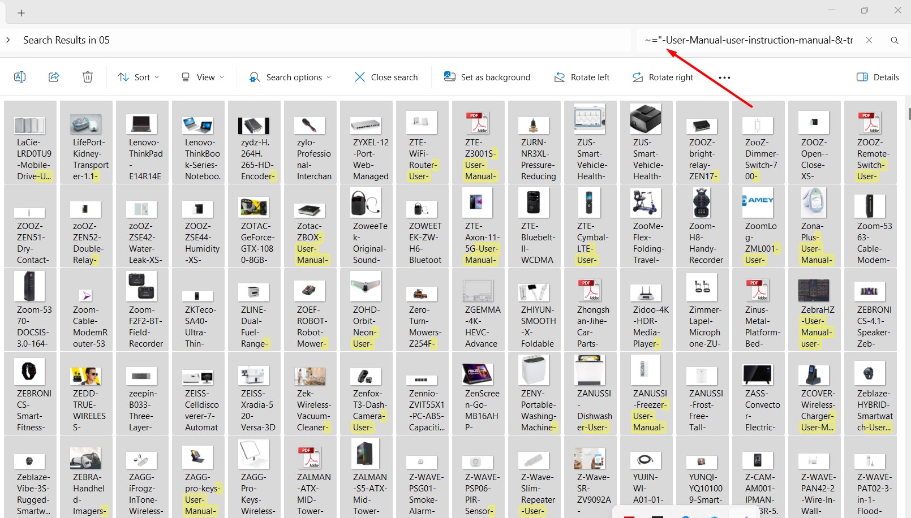Click Search Results in 05 address bar
This screenshot has height=518, width=911.
(x=66, y=40)
